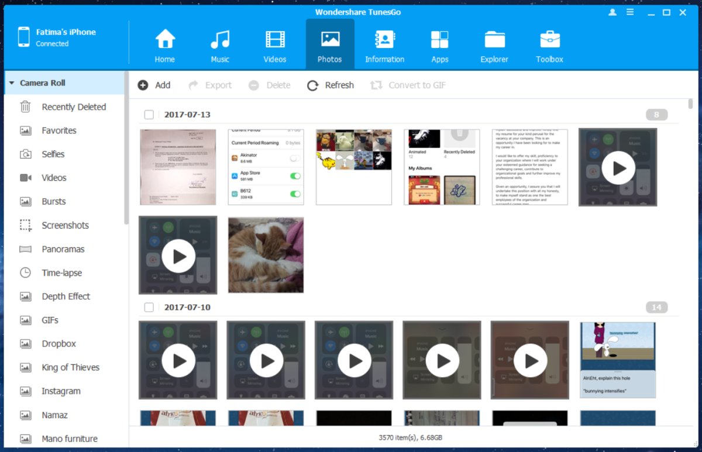Select the cartoon collage thumbnail
Viewport: 702px width, 452px height.
354,167
